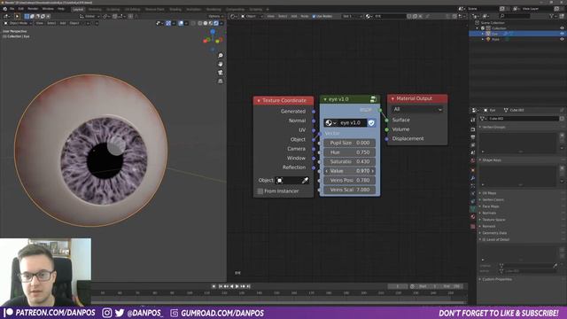Toggle visibility of Collection in the outliner
The height and width of the screenshot is (319, 567).
tap(562, 27)
